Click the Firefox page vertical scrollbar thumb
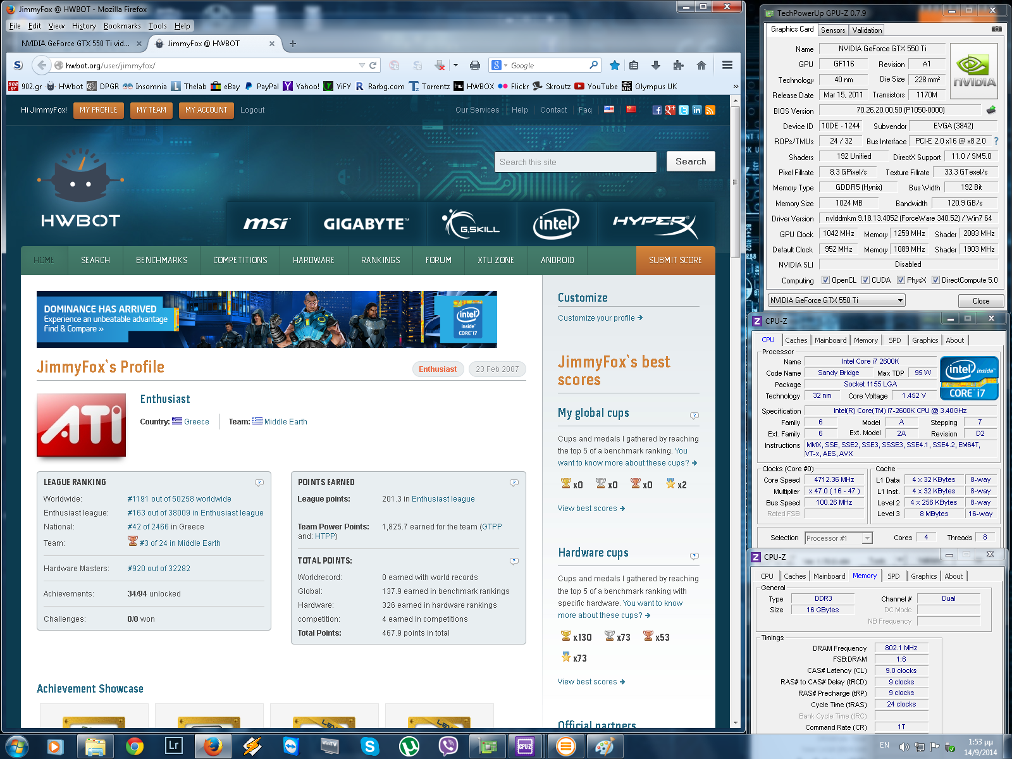This screenshot has height=759, width=1012. (735, 182)
